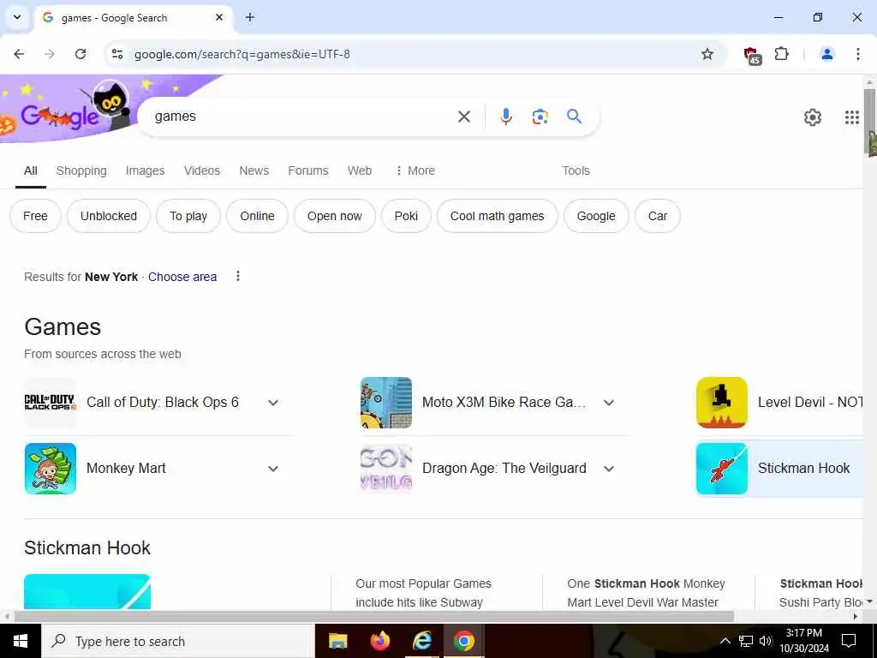Bookmark this page with the star icon
The width and height of the screenshot is (877, 658).
coord(707,54)
